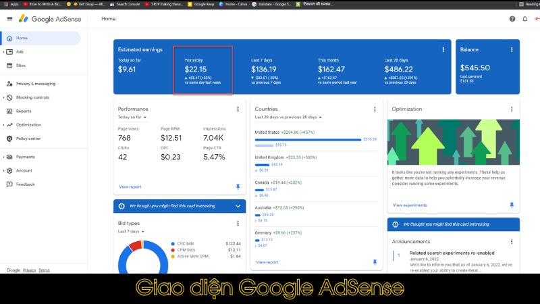The width and height of the screenshot is (540, 304).
Task: Expand the Blocking controls sidebar arrow
Action: pos(3,97)
